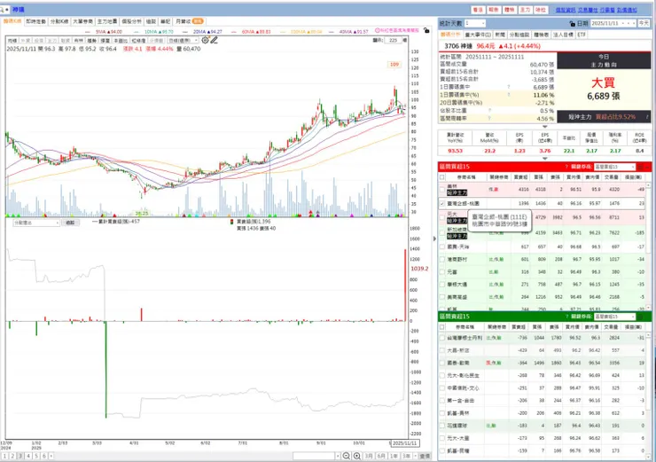The image size is (656, 462).
Task: Zoom in the chart with plus magnifier
Action: tap(357, 456)
